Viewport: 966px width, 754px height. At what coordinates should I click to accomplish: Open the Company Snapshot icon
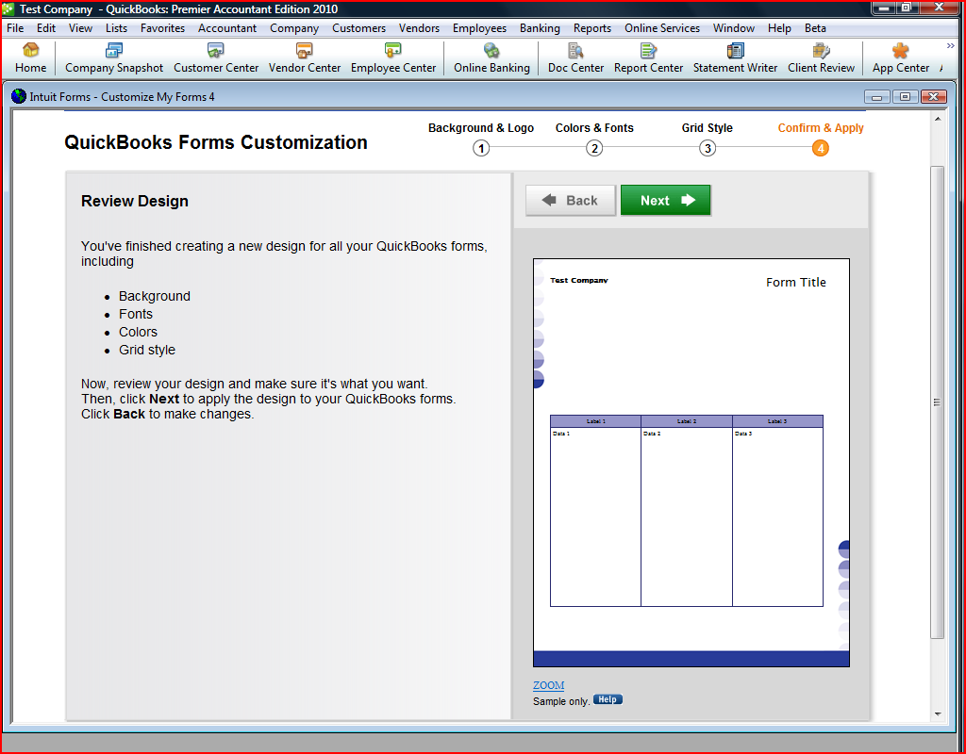click(x=114, y=58)
